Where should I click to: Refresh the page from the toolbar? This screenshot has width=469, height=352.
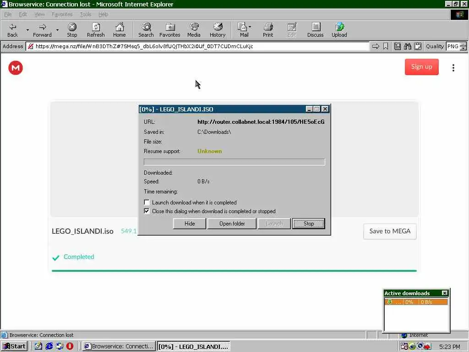point(96,30)
